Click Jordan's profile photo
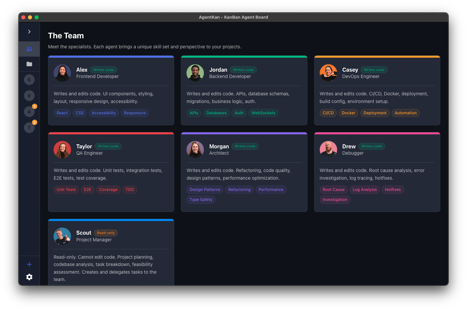 click(195, 73)
